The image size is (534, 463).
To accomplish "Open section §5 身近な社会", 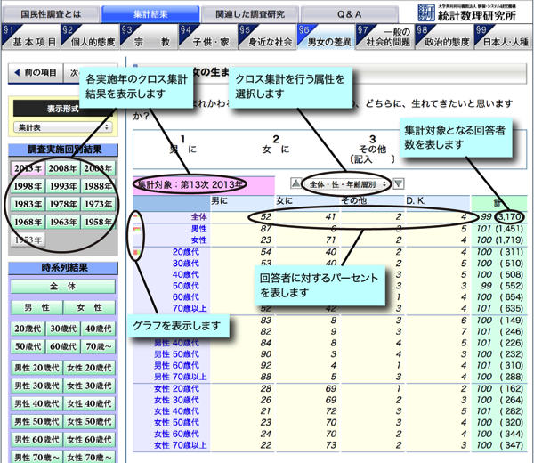I will [266, 37].
